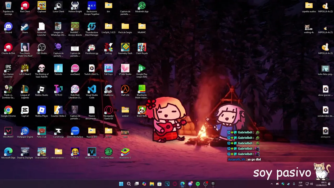The image size is (334, 188).
Task: Select the VTube Studio shortcut
Action: (125, 70)
